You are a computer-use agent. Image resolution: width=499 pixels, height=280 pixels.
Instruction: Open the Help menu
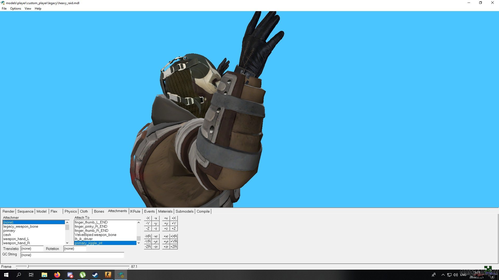[x=38, y=9]
